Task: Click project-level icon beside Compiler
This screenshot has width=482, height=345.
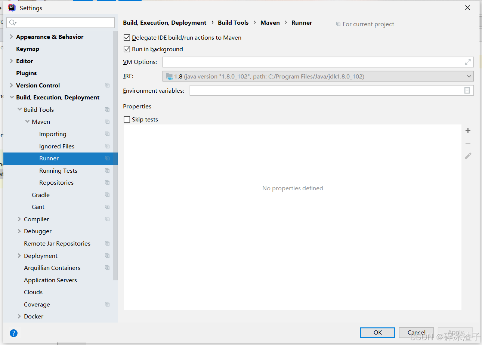Action: [107, 219]
